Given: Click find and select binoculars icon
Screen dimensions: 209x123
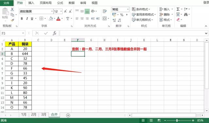Looking at the screenshot, I should tap(186, 14).
